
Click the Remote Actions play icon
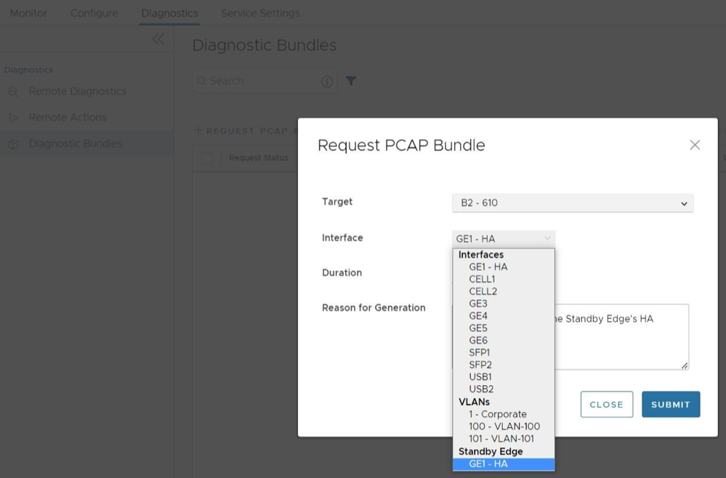(x=14, y=118)
